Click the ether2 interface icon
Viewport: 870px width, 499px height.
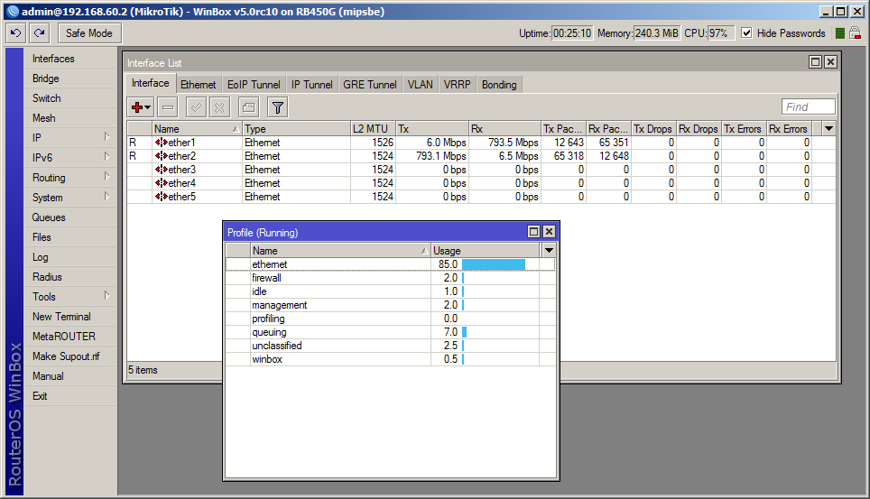pyautogui.click(x=161, y=156)
